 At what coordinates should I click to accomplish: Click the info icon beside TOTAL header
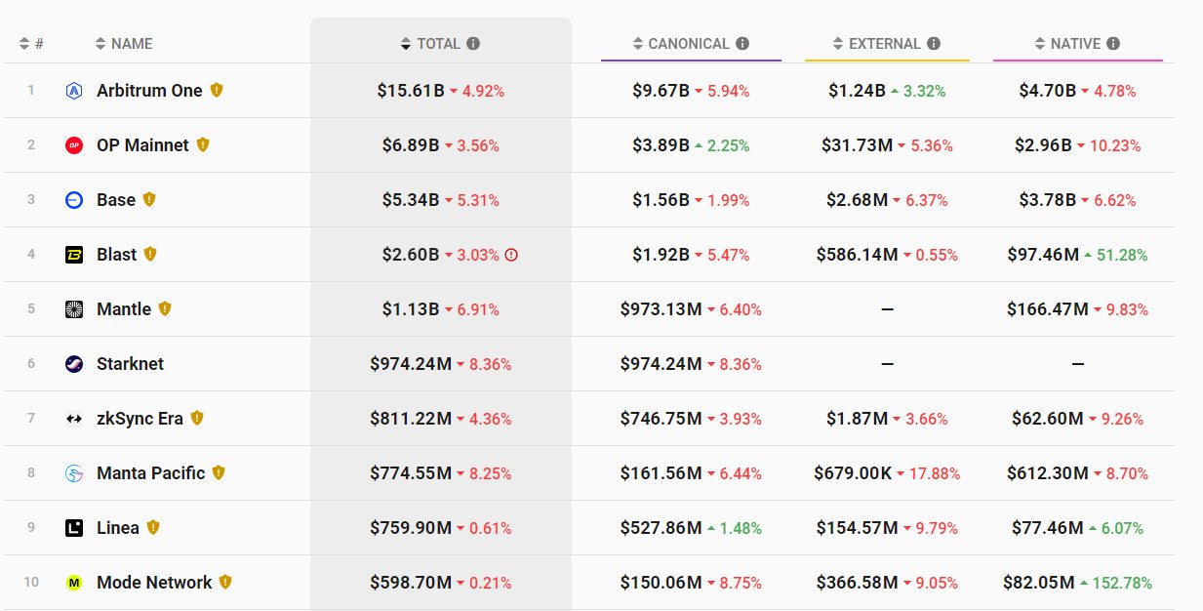click(473, 44)
